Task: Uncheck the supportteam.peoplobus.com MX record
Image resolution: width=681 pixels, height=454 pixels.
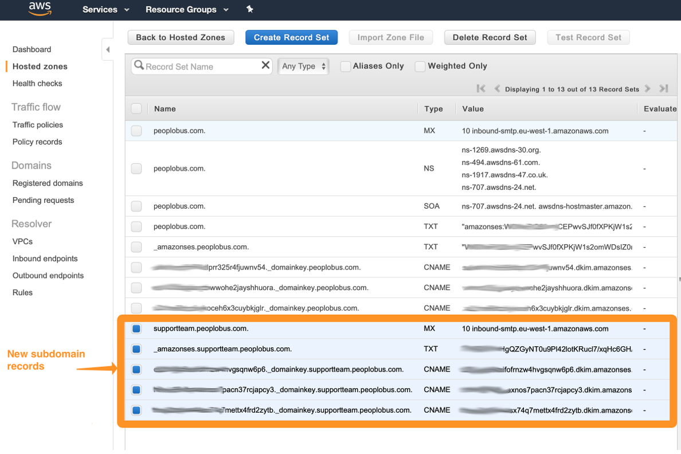Action: tap(136, 328)
